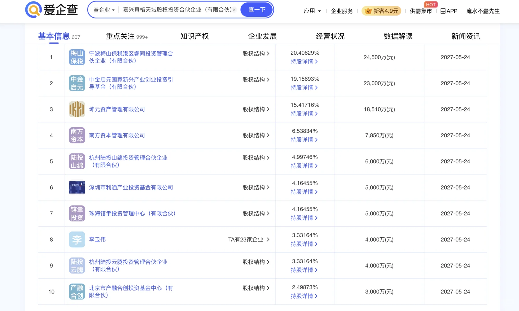Expand 股权结构 for 坤元资产管理有限公司
This screenshot has height=311, width=519.
tap(256, 109)
